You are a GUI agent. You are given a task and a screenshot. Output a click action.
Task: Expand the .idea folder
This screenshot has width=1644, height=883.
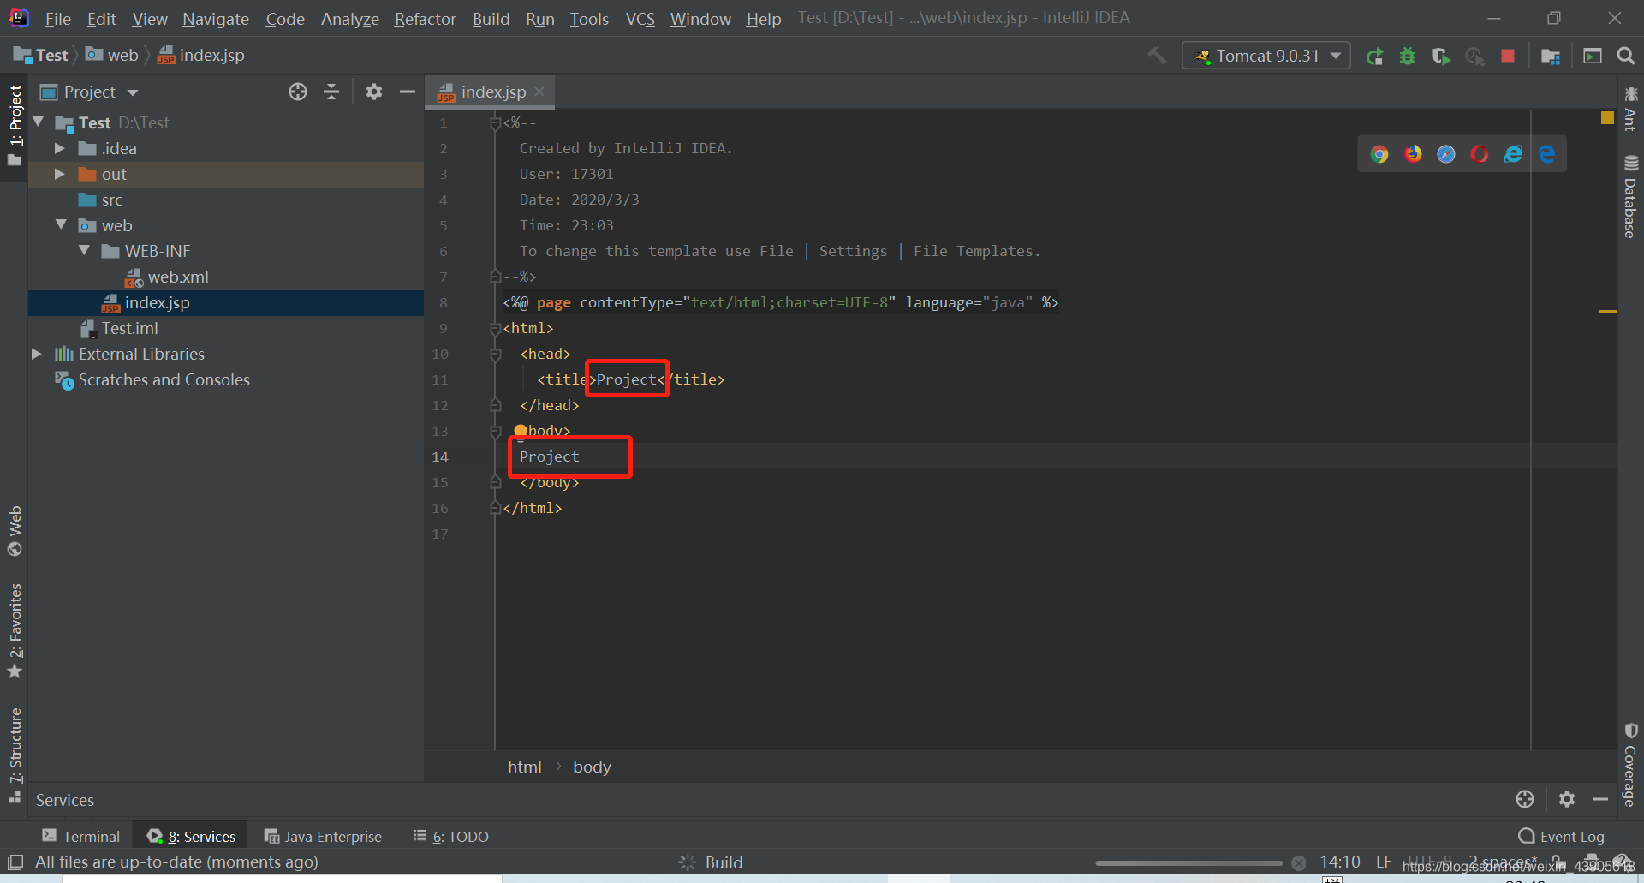click(x=60, y=148)
